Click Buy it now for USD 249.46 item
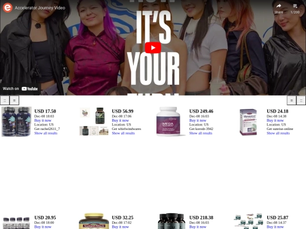Viewport: 306px width, 229px height. click(x=198, y=120)
